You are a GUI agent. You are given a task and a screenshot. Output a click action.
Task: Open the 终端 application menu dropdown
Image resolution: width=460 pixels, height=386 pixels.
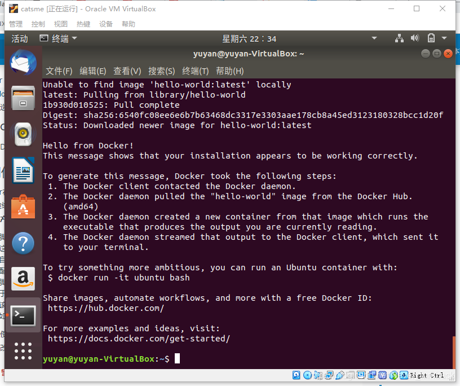click(59, 38)
